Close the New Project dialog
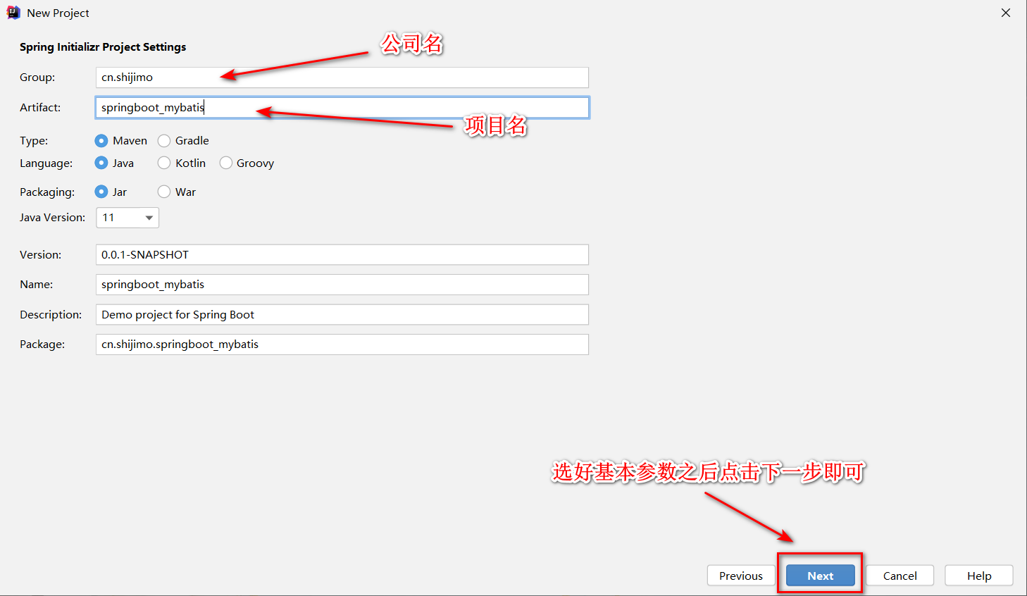1027x596 pixels. coord(1006,13)
